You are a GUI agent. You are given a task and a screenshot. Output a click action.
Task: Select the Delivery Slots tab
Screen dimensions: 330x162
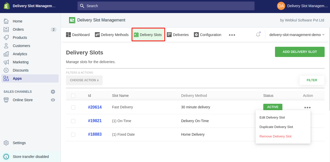(148, 35)
